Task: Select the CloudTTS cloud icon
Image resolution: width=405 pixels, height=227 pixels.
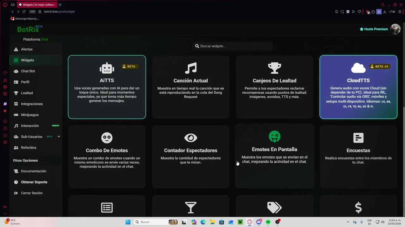Action: tap(358, 68)
